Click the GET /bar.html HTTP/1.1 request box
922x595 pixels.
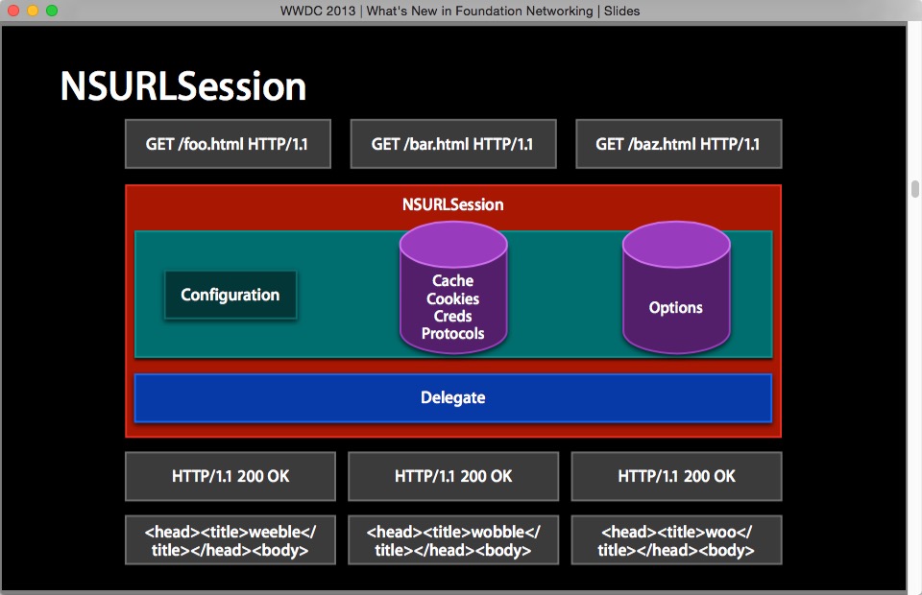[453, 144]
